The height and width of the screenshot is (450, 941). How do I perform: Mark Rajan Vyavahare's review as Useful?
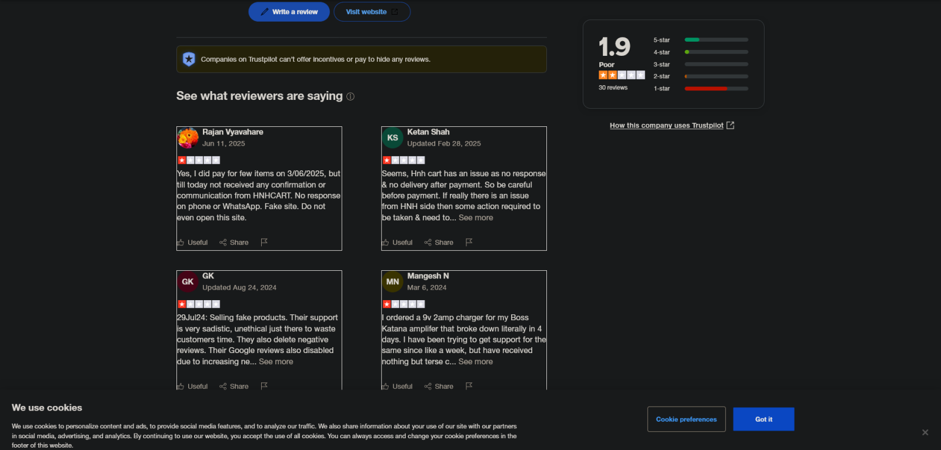(192, 243)
